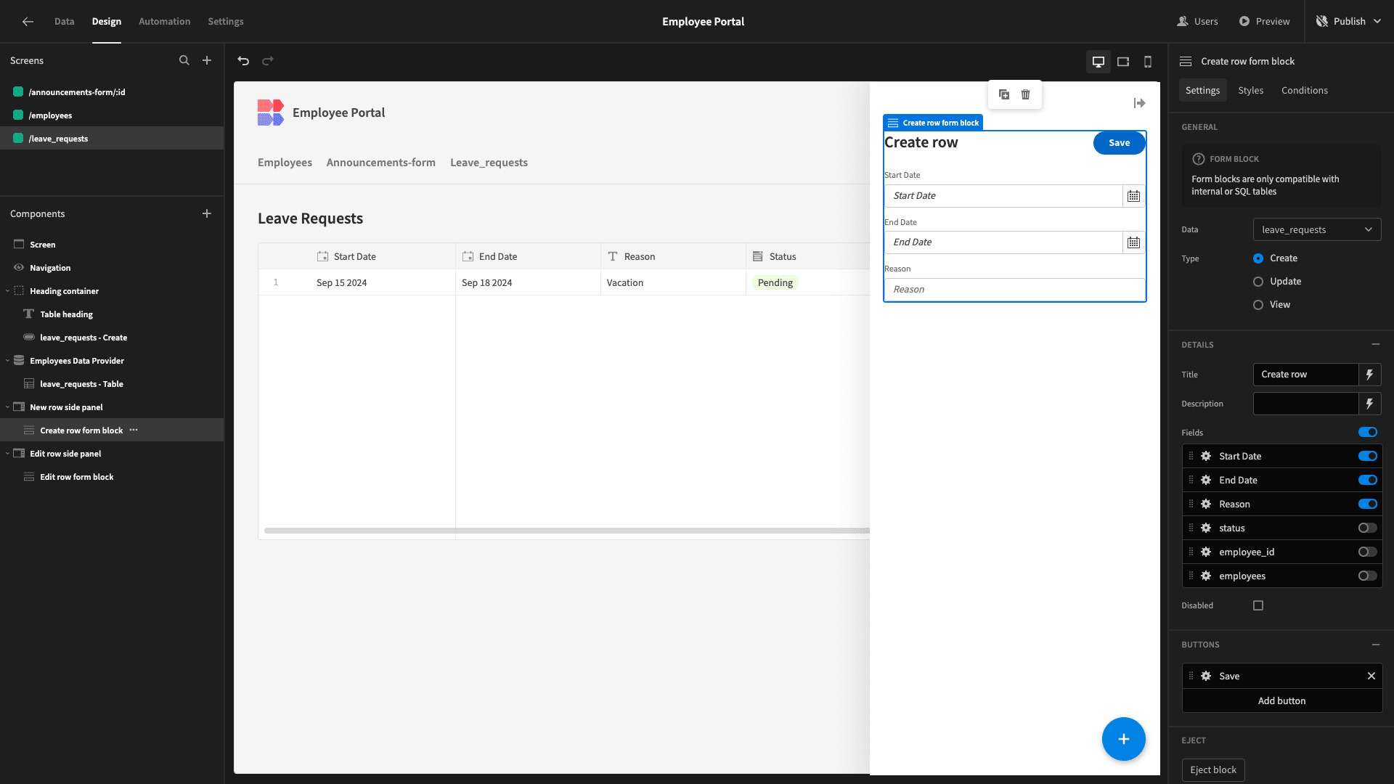Screen dimensions: 1394x784
Task: Click the blue floating plus button
Action: 1123,739
